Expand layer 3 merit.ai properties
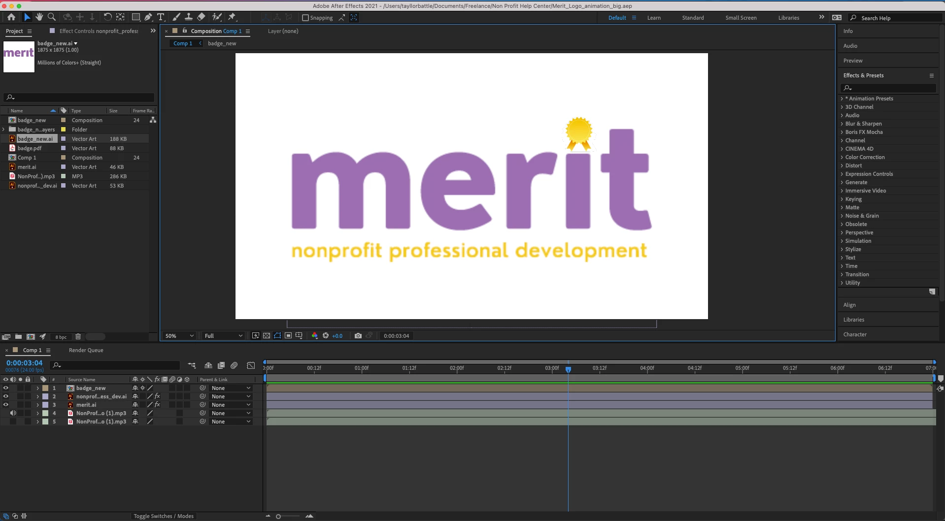 tap(37, 405)
